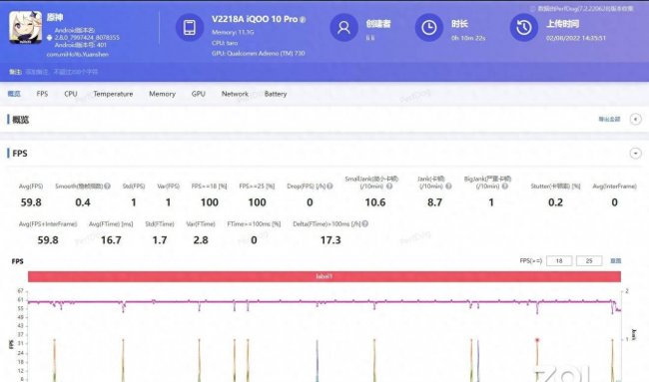This screenshot has width=649, height=382.
Task: Click the Stutter value 0.2
Action: pyautogui.click(x=555, y=202)
